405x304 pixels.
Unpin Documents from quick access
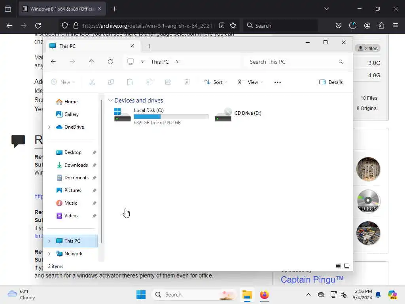94,178
